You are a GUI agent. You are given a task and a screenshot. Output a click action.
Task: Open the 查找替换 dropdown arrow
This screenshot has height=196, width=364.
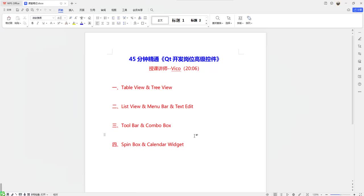point(223,23)
